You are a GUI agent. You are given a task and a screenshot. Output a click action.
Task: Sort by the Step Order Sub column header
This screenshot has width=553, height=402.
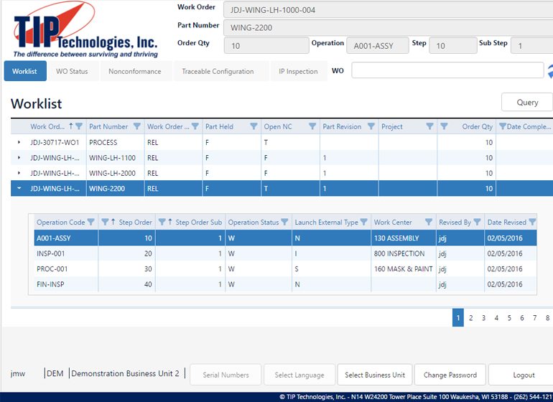tap(198, 222)
